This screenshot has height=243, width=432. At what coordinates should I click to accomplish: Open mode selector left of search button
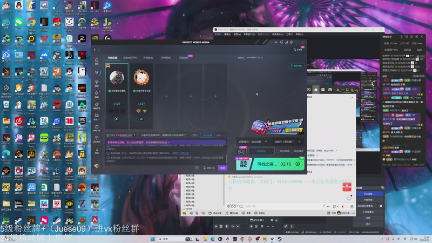click(x=244, y=164)
